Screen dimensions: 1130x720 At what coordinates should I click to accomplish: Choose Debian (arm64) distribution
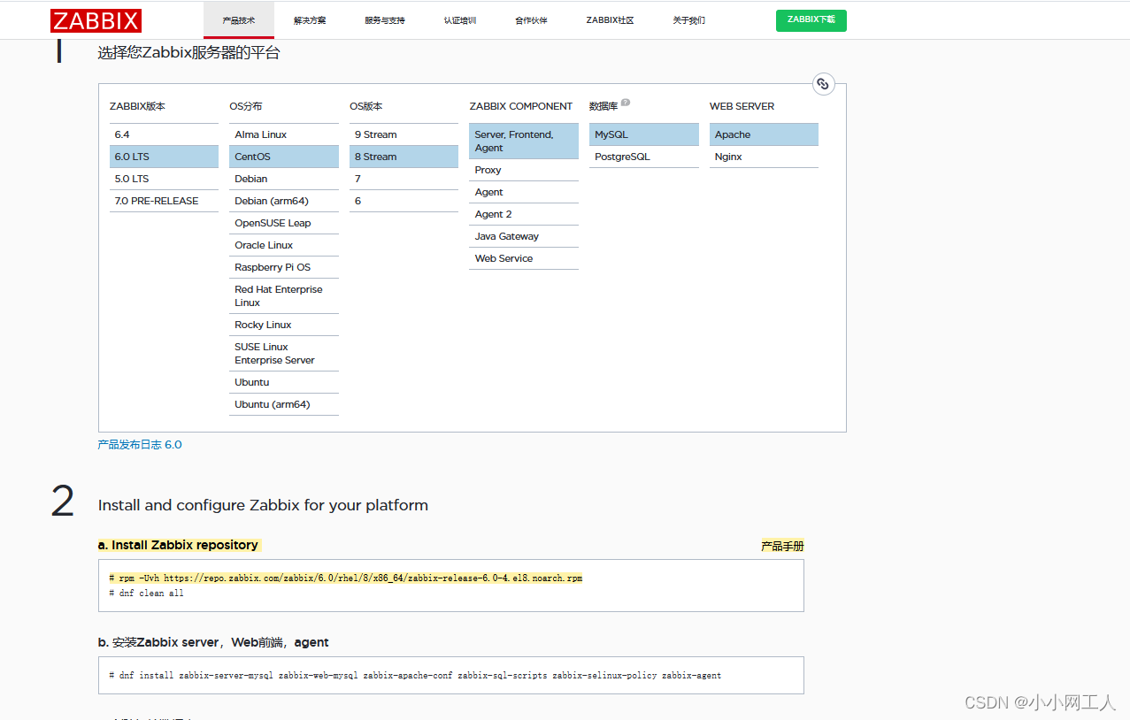(284, 201)
